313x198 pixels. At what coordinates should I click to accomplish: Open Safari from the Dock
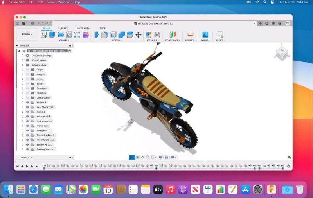(x=33, y=189)
